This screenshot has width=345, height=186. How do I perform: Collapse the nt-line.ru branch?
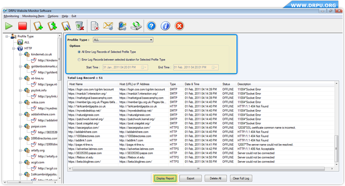pyautogui.click(x=20, y=79)
